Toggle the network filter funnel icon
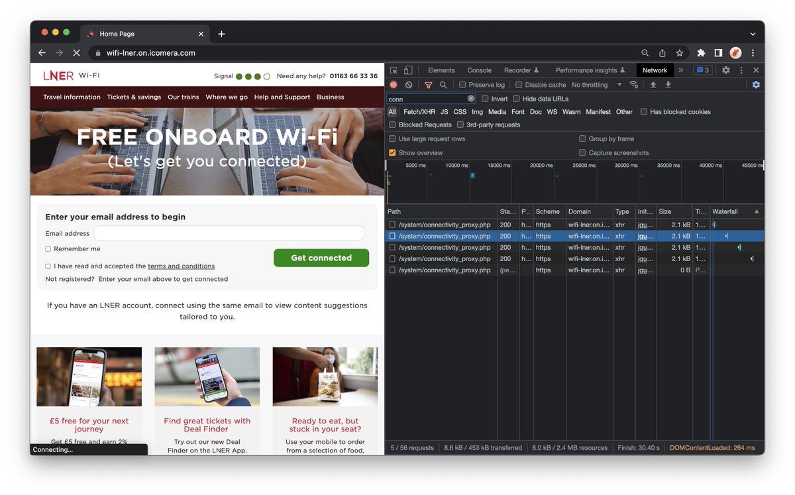Screen dimensions: 795x495 click(428, 85)
